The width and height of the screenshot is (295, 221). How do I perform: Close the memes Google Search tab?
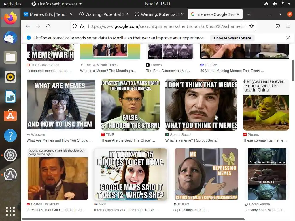[238, 14]
